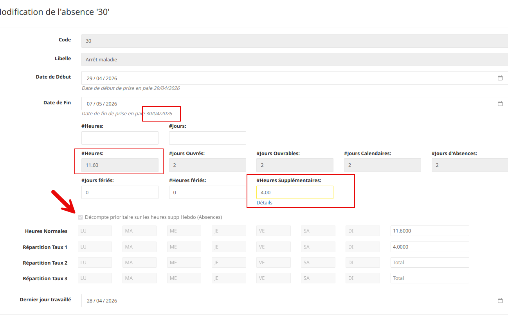Click Répartition Taux 1 total field 4.0000
508x315 pixels.
(x=430, y=247)
